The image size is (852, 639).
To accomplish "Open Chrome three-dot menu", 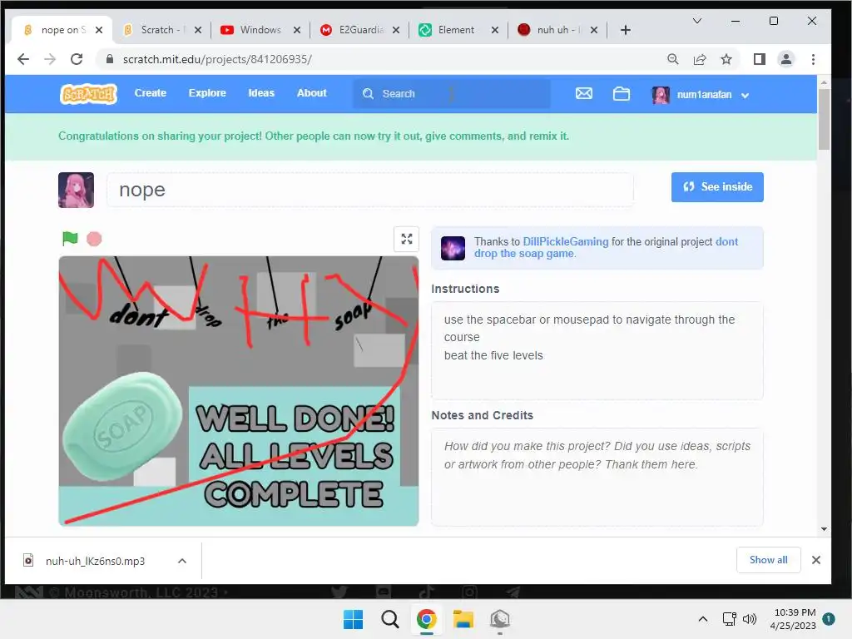I will [x=813, y=59].
